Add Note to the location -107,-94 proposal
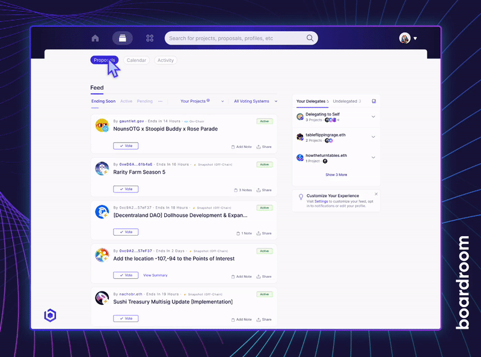This screenshot has width=481, height=357. point(242,276)
